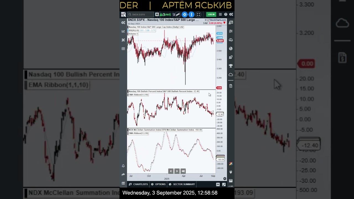Image resolution: width=354 pixels, height=199 pixels.
Task: Open the help question-mark icon
Action: [226, 14]
